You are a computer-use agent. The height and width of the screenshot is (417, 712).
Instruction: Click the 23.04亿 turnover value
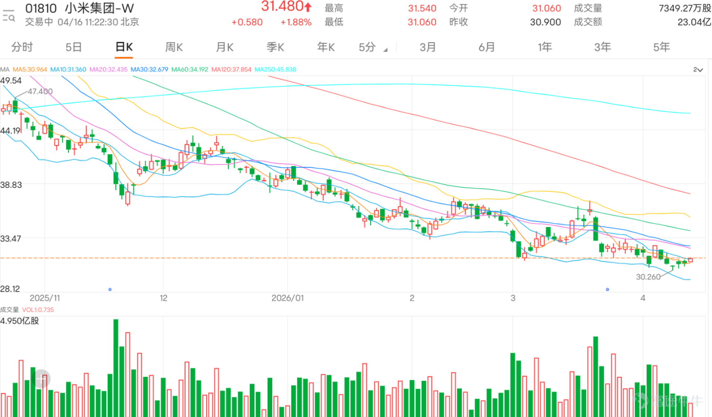694,22
